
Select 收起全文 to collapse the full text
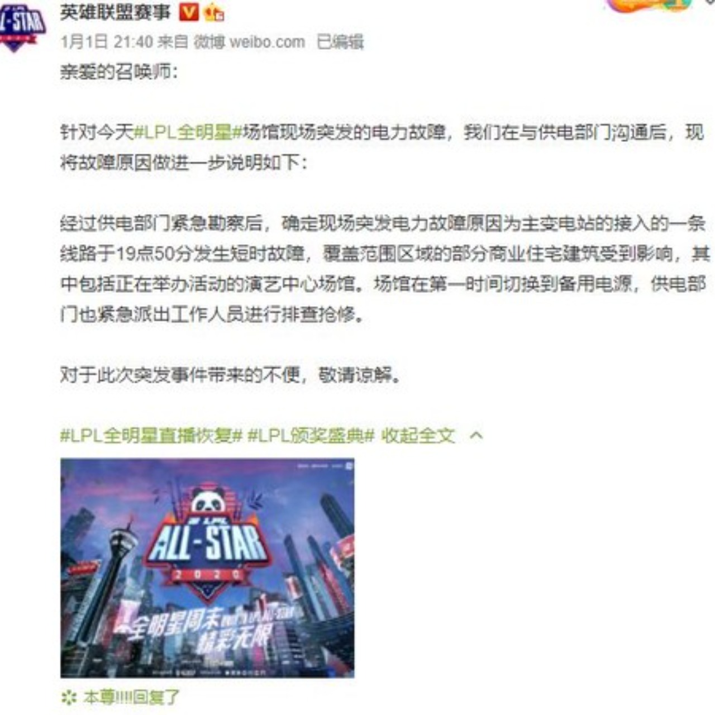(x=418, y=435)
